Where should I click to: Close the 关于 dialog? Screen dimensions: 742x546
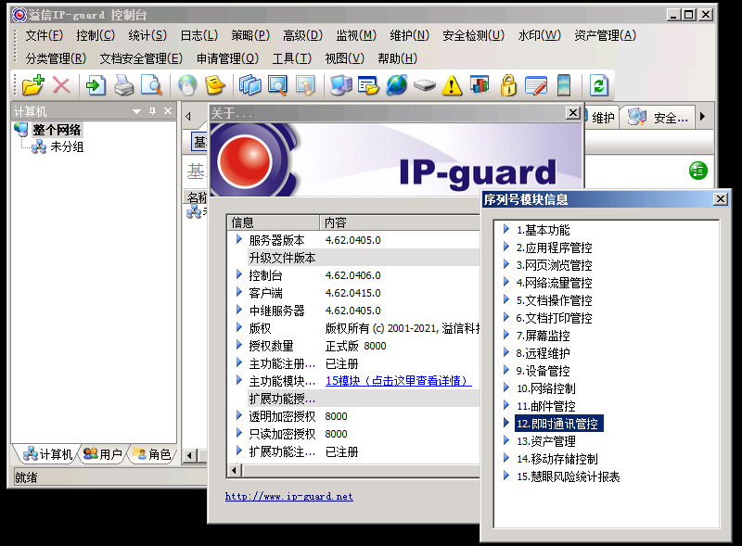click(x=572, y=113)
